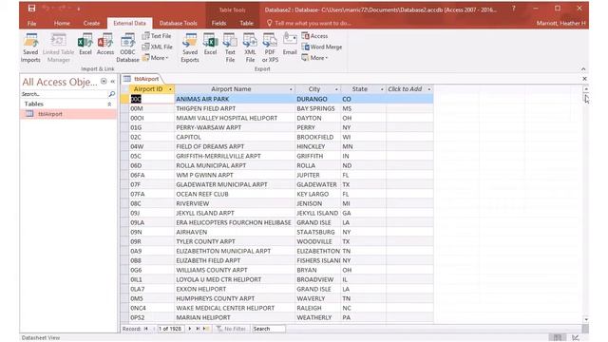Image resolution: width=608 pixels, height=342 pixels.
Task: Open Saved Imports in ribbon
Action: [30, 47]
